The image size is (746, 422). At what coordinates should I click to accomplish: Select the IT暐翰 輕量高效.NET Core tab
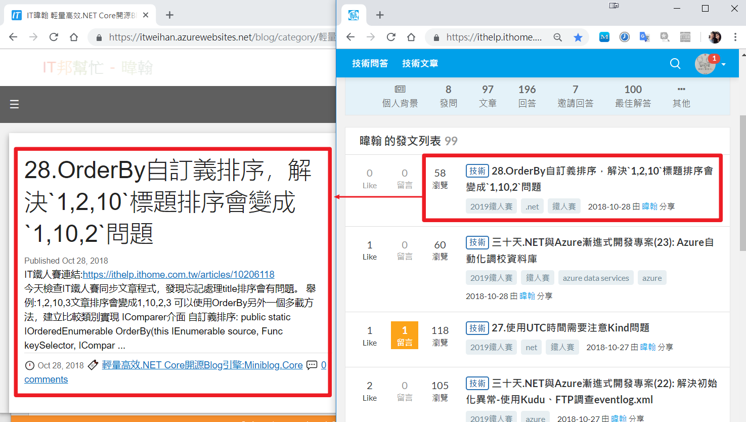pos(81,15)
